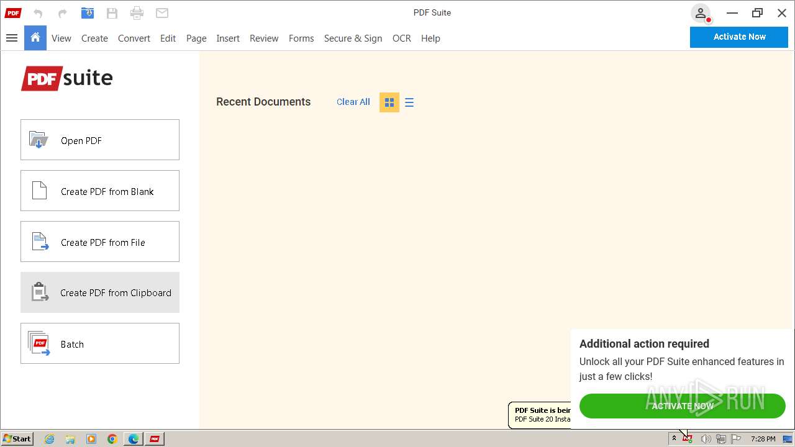Launch Microsoft Edge from the taskbar

coord(134,439)
